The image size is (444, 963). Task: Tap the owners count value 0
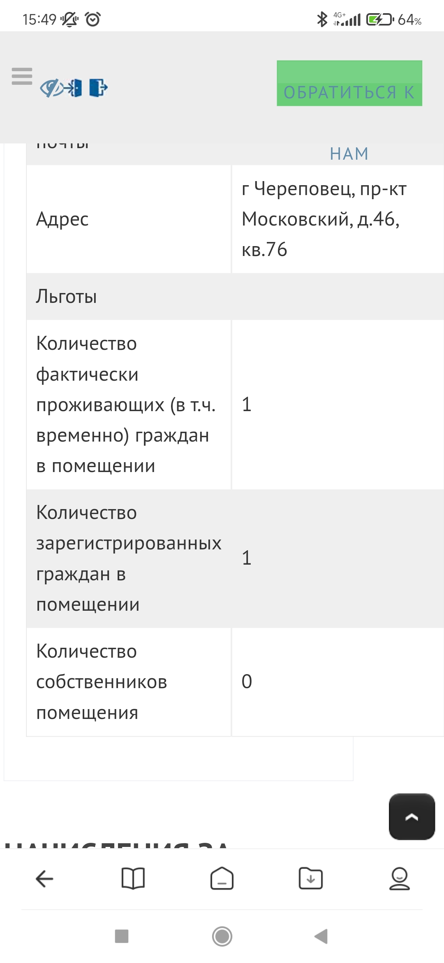247,682
